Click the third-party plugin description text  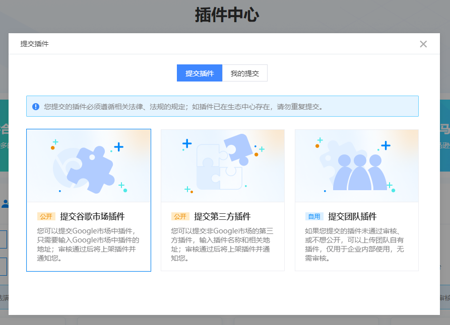coord(222,245)
